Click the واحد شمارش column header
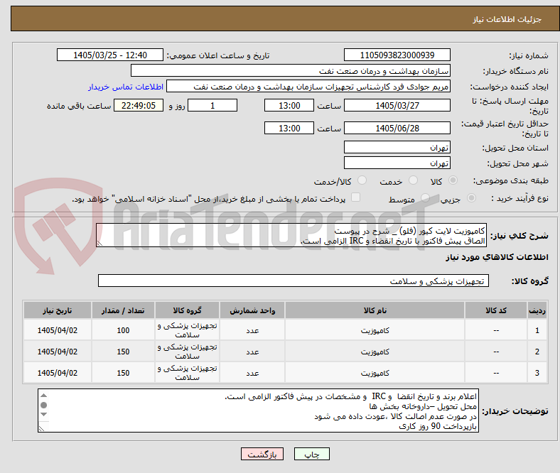 [x=252, y=310]
